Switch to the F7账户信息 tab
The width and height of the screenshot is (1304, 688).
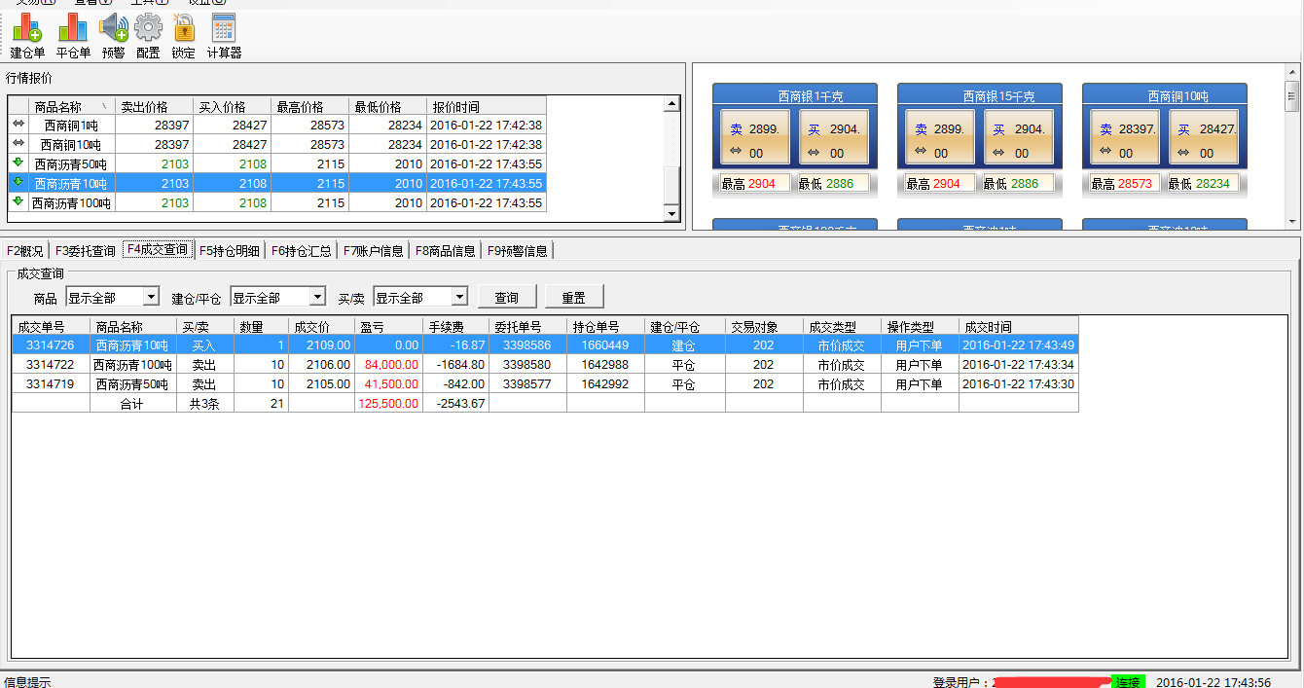(374, 251)
